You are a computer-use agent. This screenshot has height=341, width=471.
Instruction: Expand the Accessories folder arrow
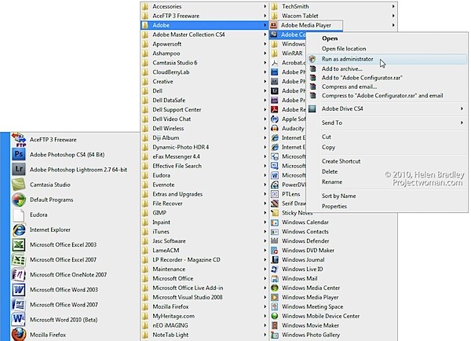click(265, 6)
